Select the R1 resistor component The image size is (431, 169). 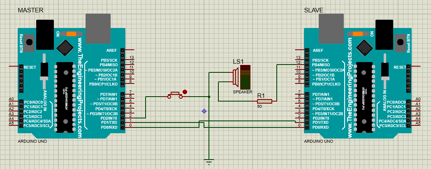tap(264, 101)
